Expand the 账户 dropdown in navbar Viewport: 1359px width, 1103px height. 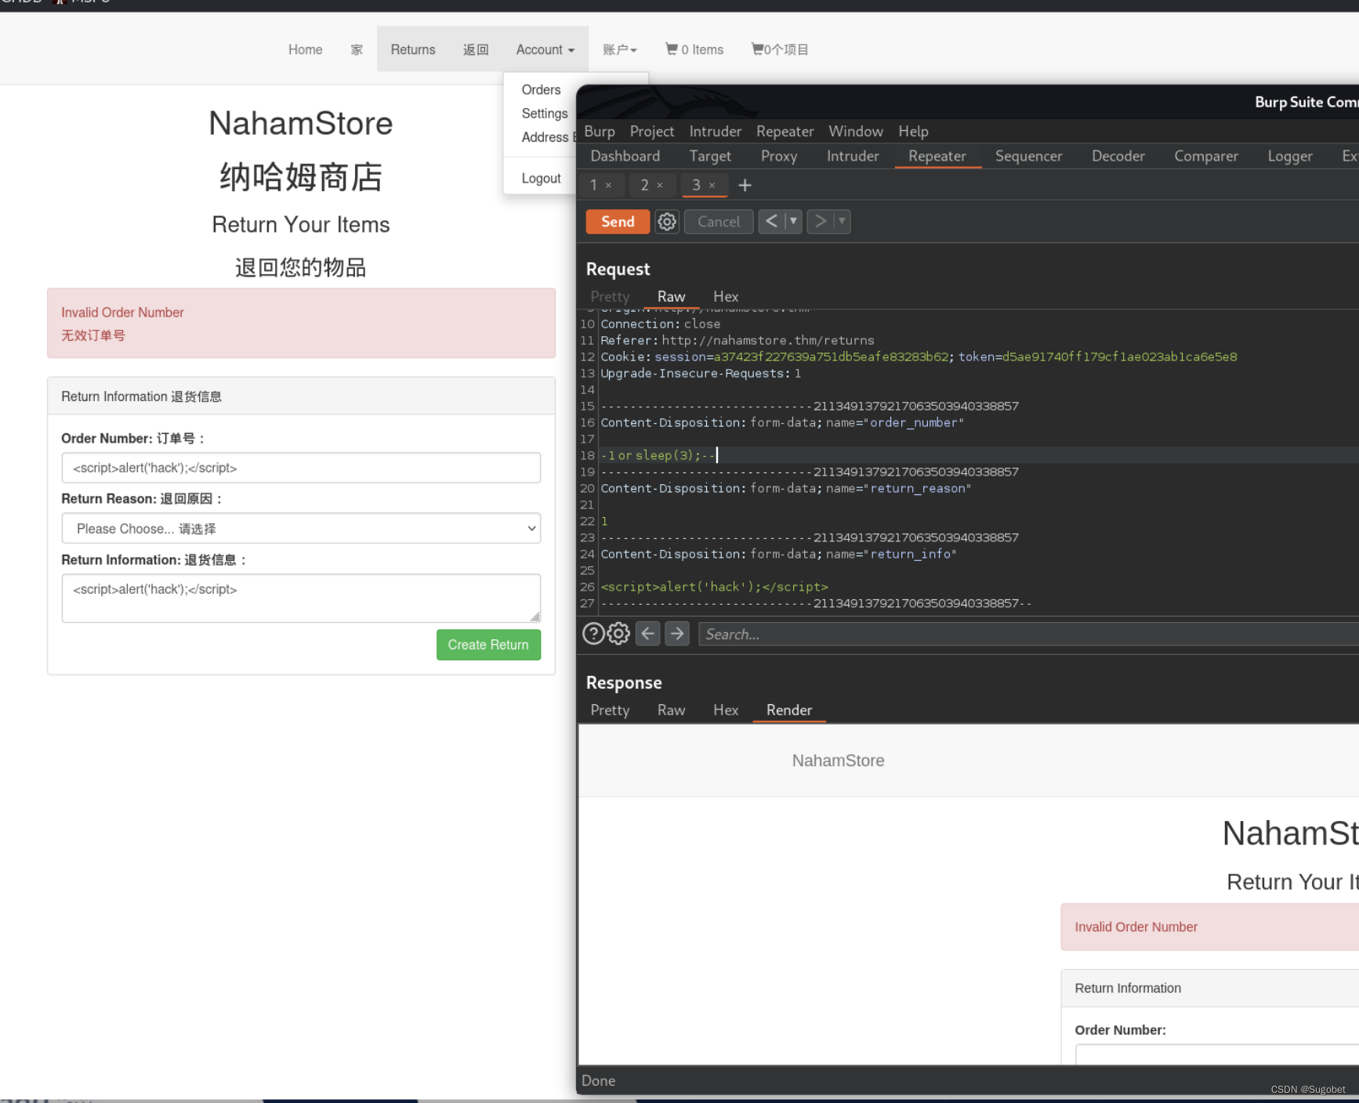click(620, 49)
